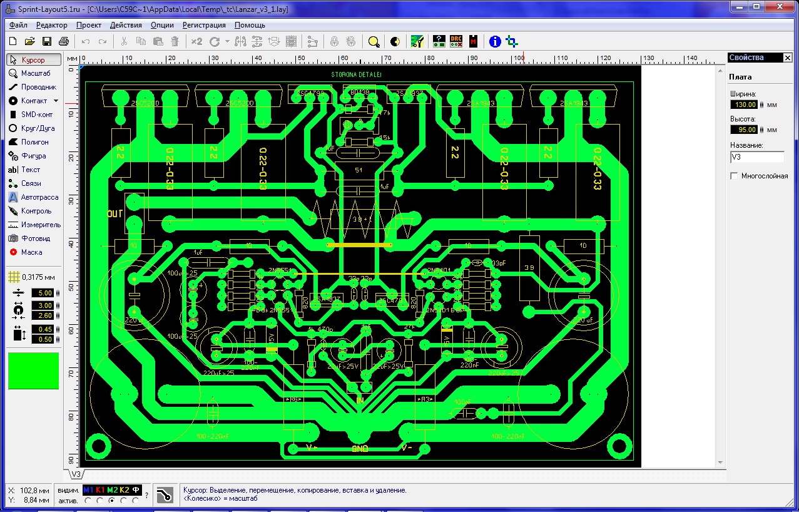Activate layer K1 radio button
The height and width of the screenshot is (512, 799).
[99, 501]
